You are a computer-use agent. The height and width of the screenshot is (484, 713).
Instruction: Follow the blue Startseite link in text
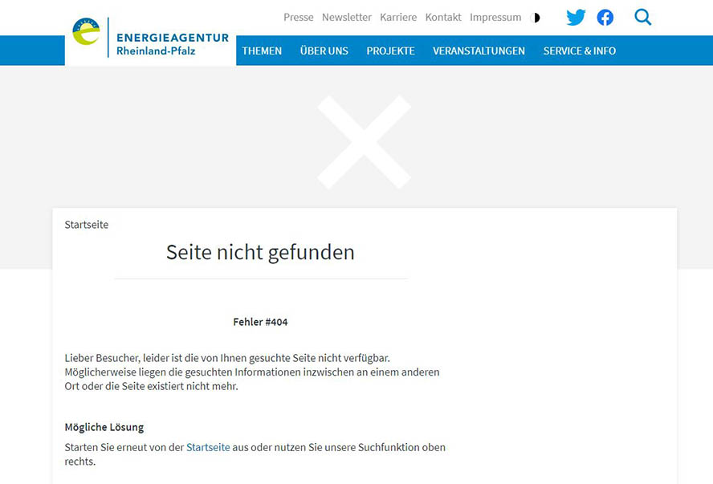tap(208, 447)
